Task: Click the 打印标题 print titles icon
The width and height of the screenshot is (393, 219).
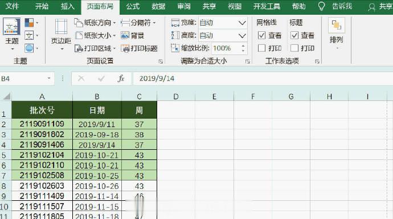Action: point(125,48)
